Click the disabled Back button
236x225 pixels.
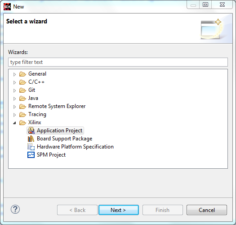point(77,210)
